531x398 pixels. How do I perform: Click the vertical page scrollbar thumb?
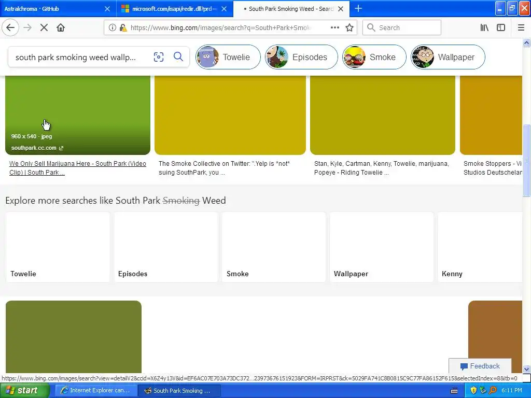(526, 161)
